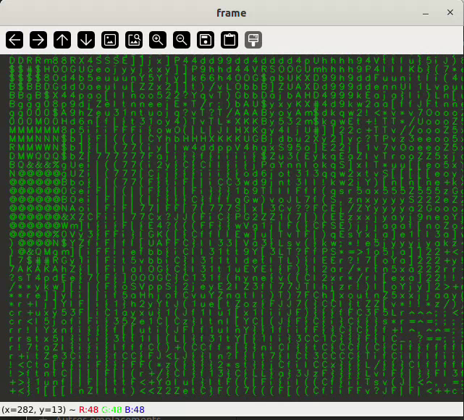The image size is (464, 420).
Task: Copy image to clipboard
Action: 229,40
